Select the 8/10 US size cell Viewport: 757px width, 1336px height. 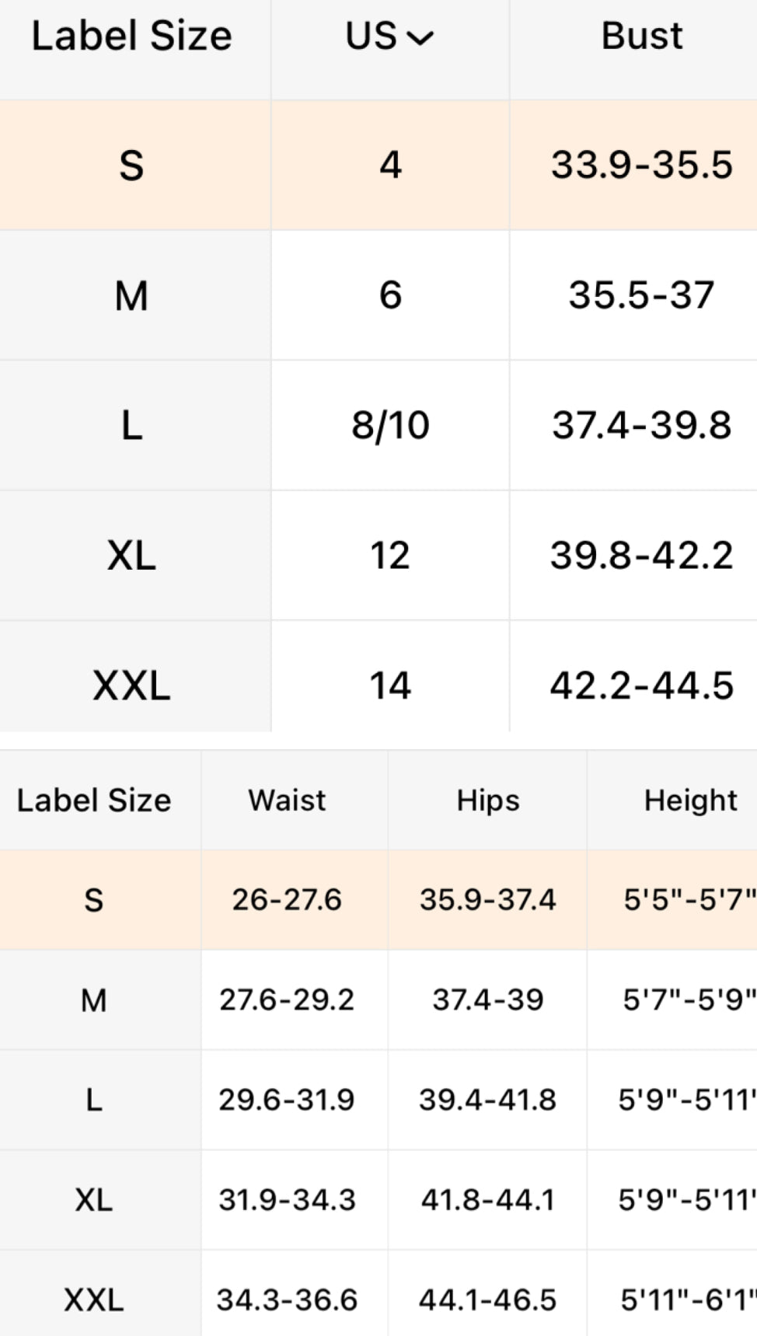(x=390, y=425)
